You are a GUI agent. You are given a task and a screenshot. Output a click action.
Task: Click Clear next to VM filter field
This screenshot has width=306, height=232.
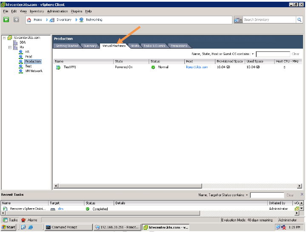point(295,54)
